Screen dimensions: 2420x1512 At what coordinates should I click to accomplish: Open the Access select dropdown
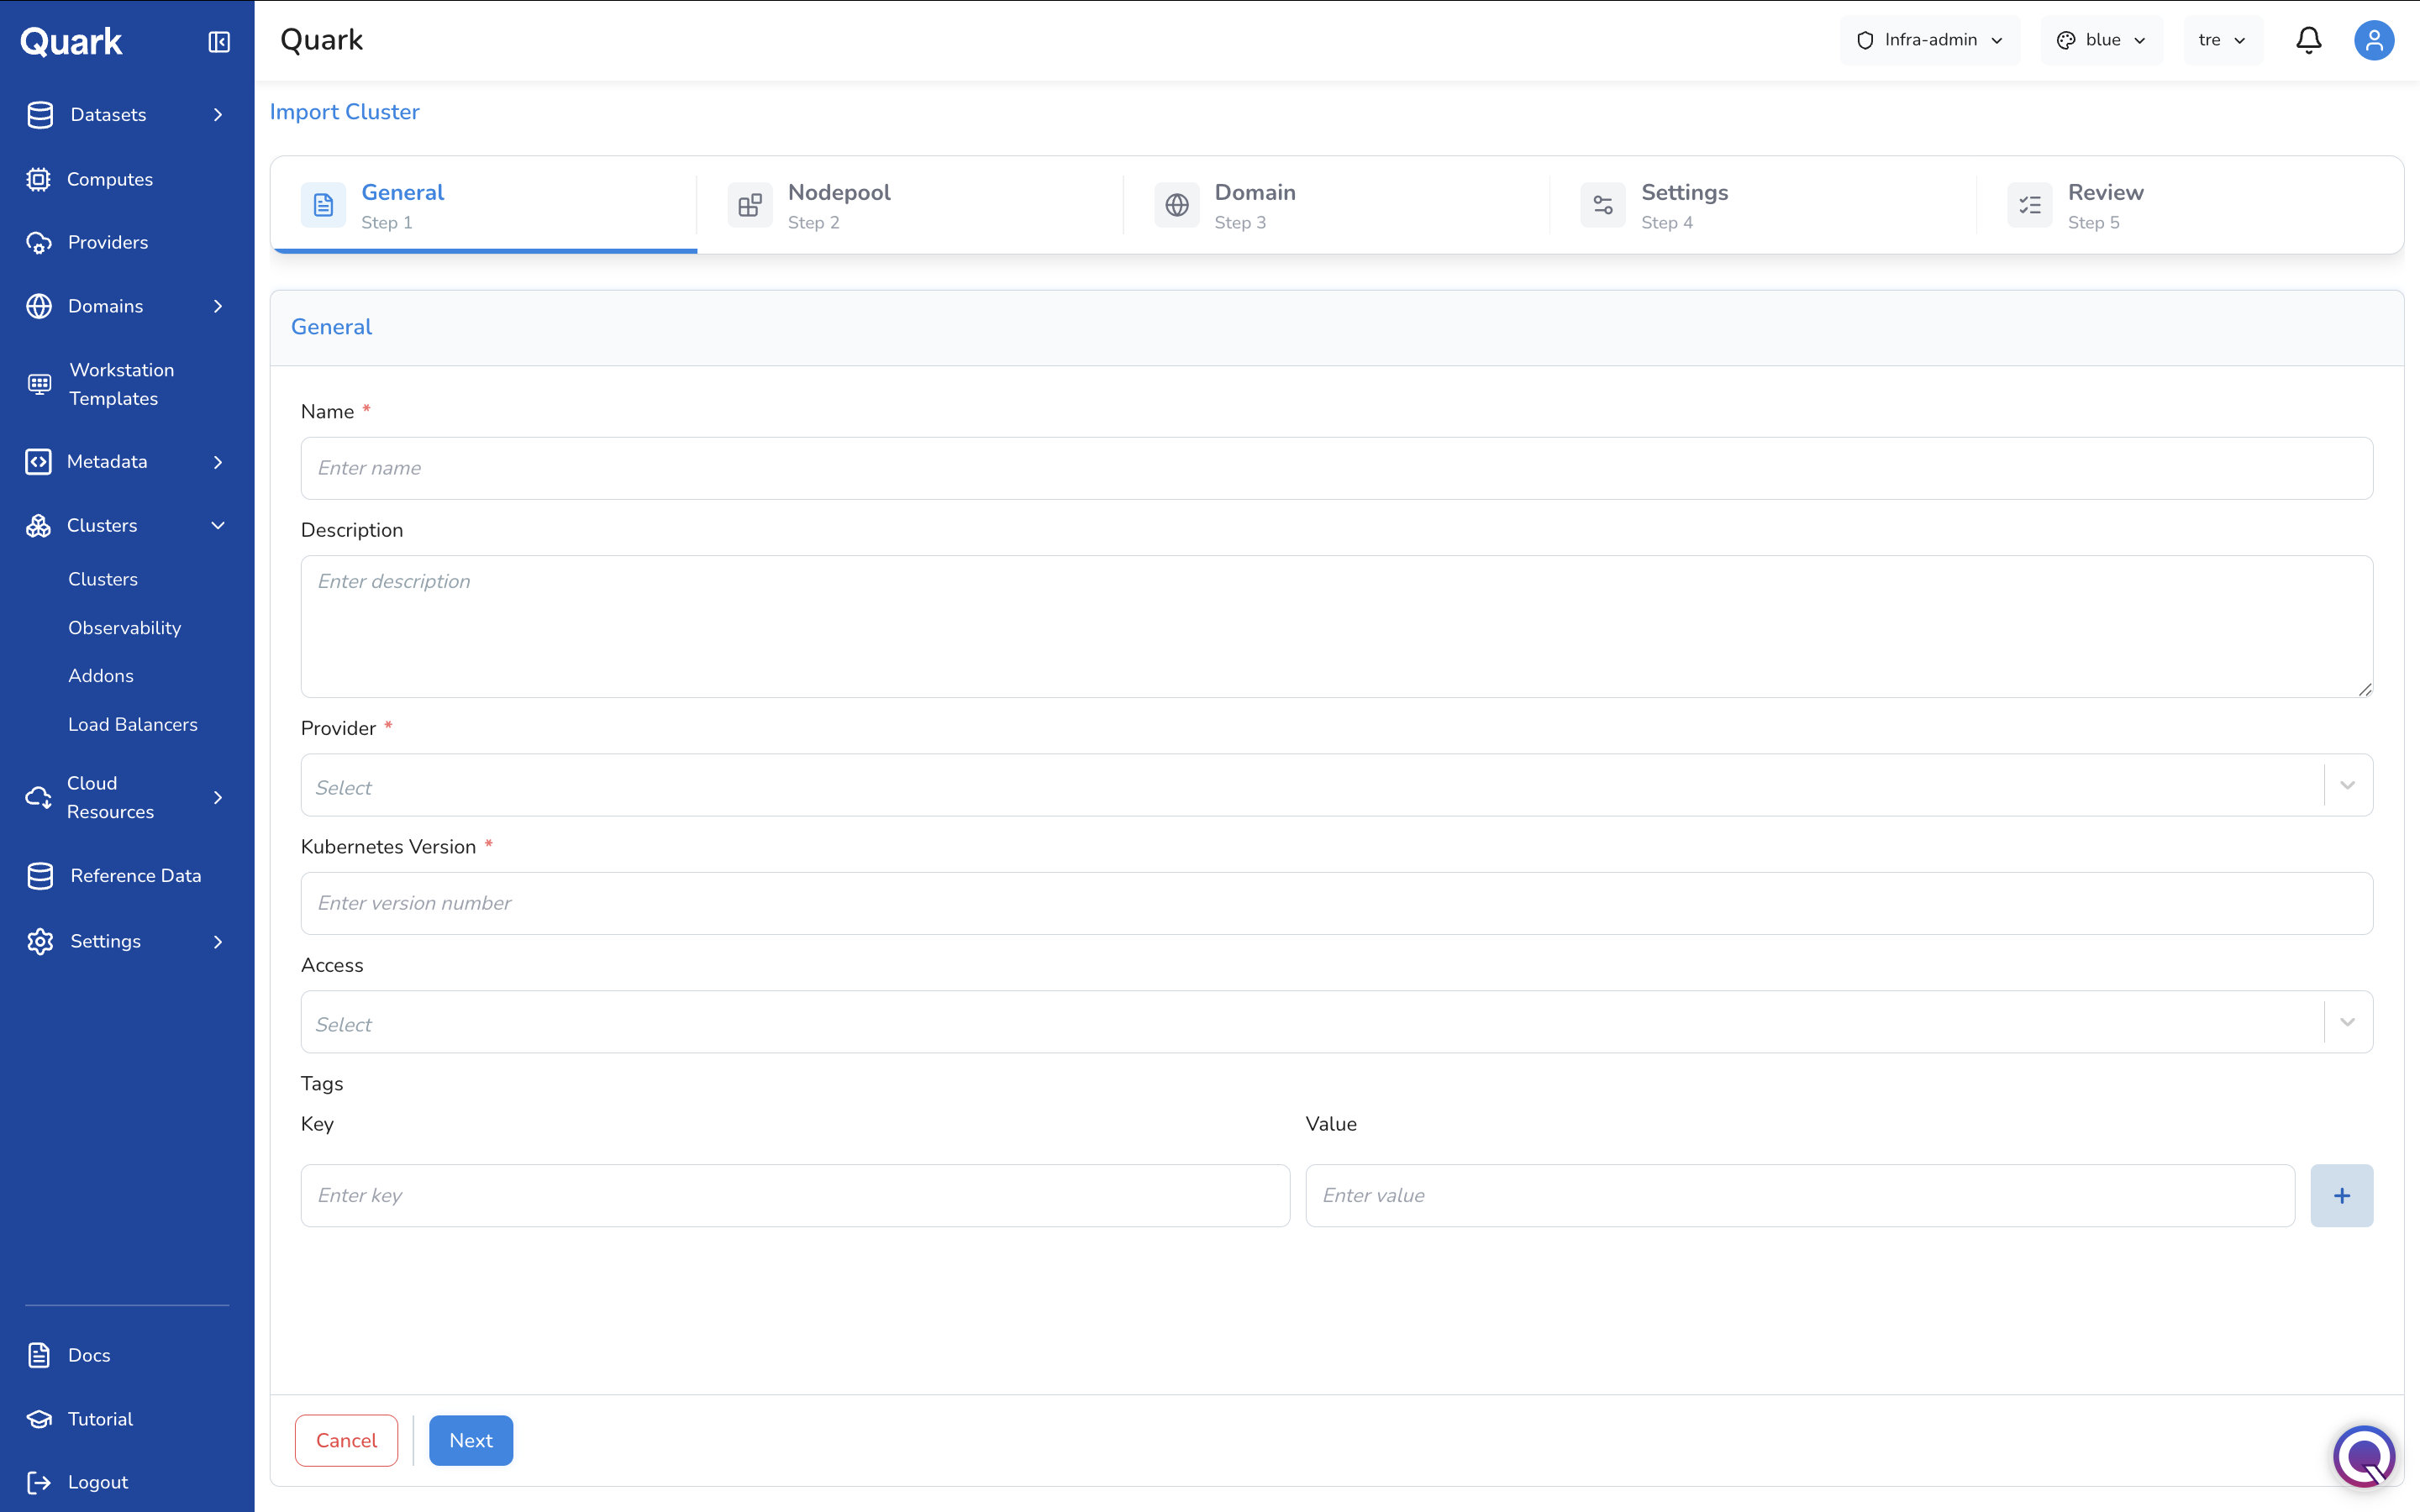[x=1337, y=1022]
